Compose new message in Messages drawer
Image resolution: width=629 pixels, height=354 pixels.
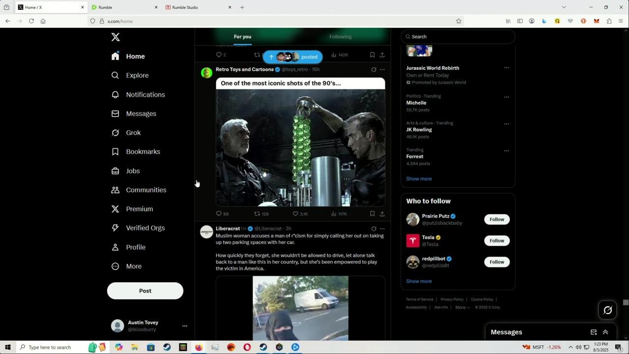594,332
